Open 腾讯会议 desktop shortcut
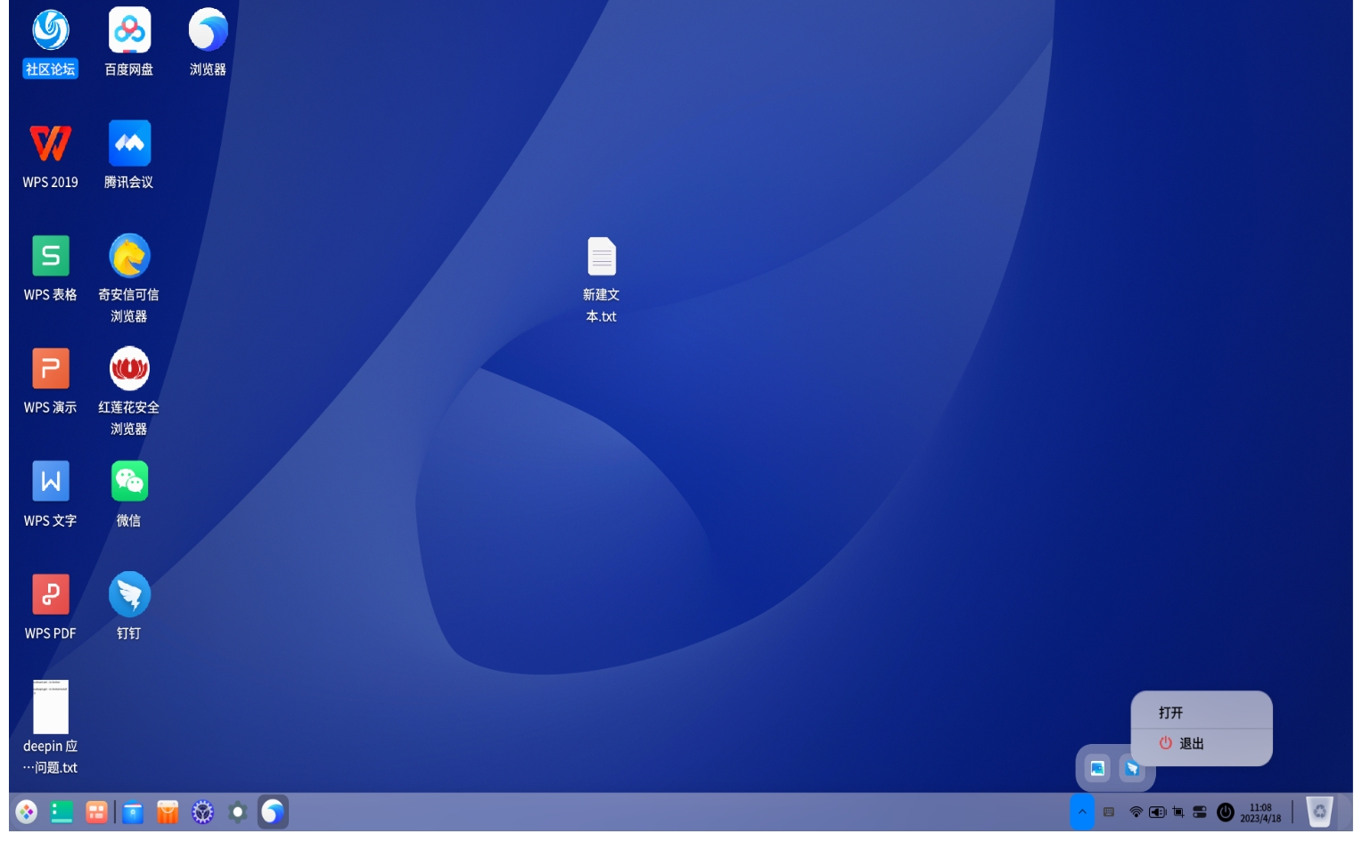 point(129,155)
